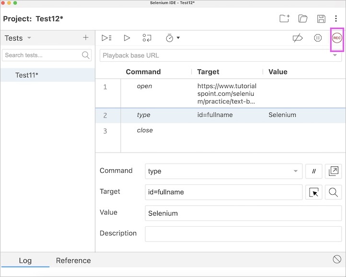Screen dimensions: 346x277
Task: Open the three-dot more options menu
Action: click(x=336, y=19)
